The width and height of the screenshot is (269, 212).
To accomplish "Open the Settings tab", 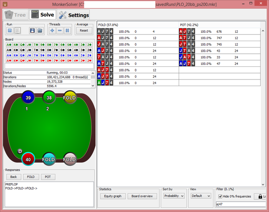I will point(74,15).
